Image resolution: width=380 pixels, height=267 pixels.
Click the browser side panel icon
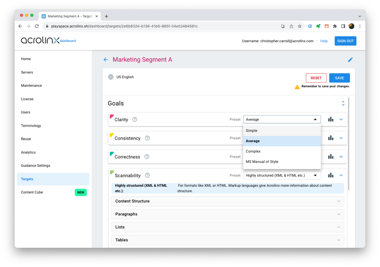click(x=343, y=26)
